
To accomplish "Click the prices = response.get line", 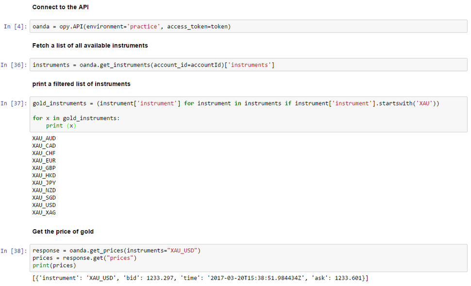I will click(84, 258).
